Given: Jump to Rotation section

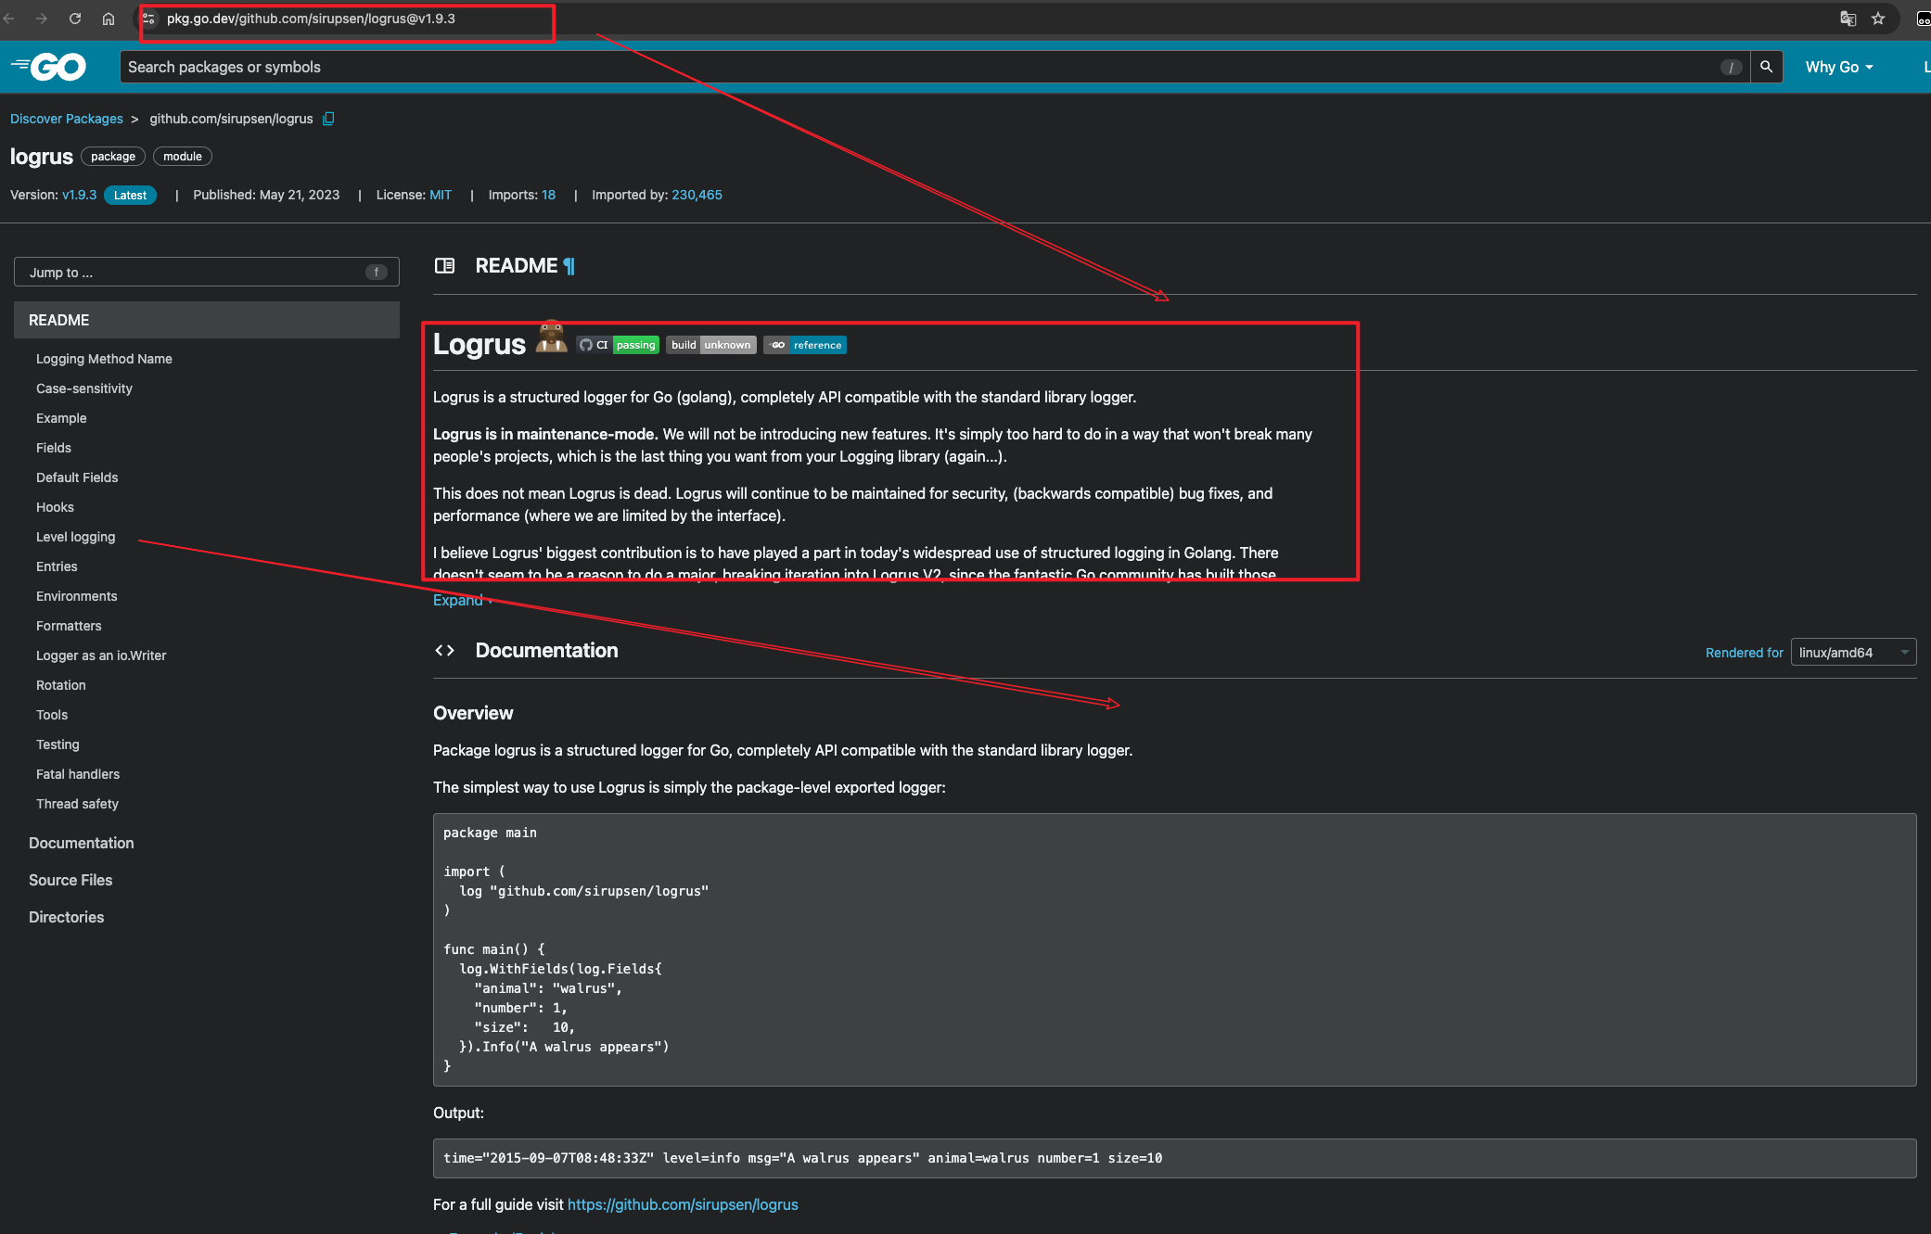Looking at the screenshot, I should coord(61,685).
